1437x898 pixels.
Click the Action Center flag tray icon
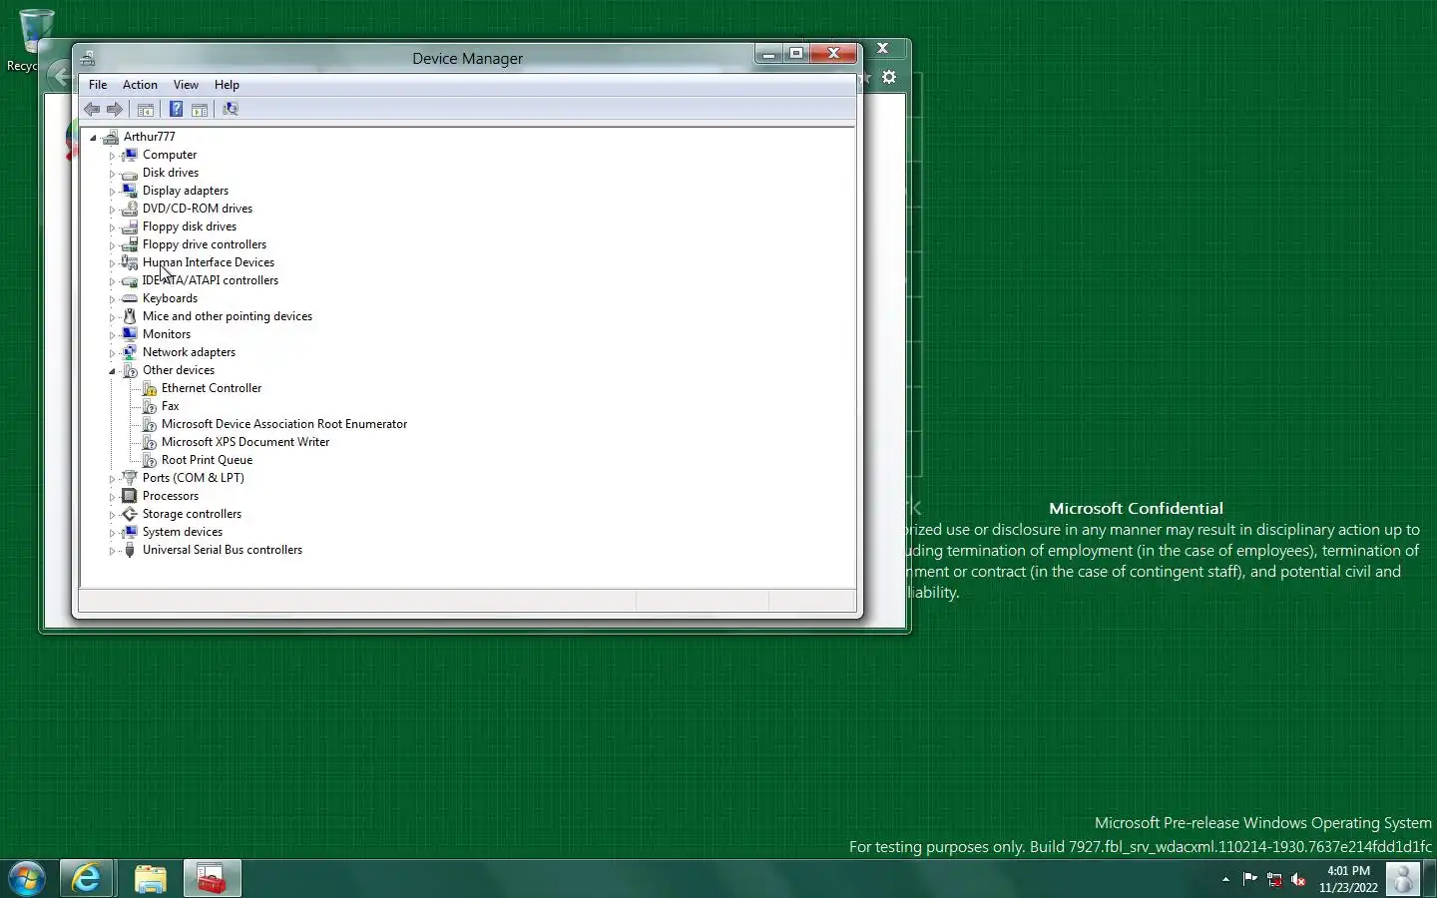pos(1249,879)
